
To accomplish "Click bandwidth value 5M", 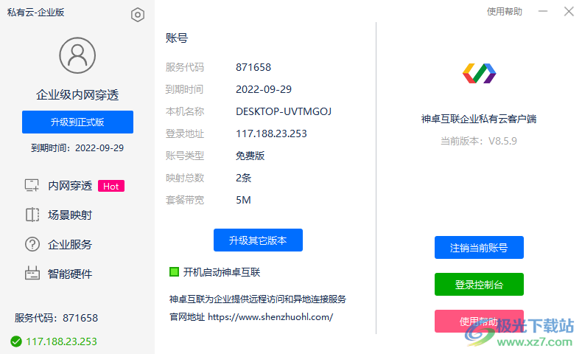I will 244,200.
